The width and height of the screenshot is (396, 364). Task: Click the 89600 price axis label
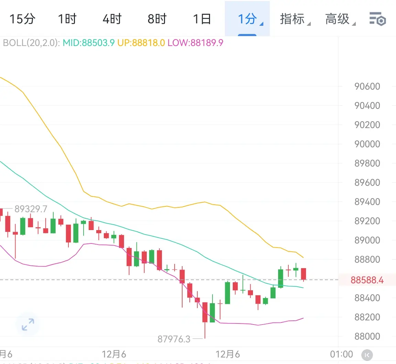pyautogui.click(x=367, y=182)
